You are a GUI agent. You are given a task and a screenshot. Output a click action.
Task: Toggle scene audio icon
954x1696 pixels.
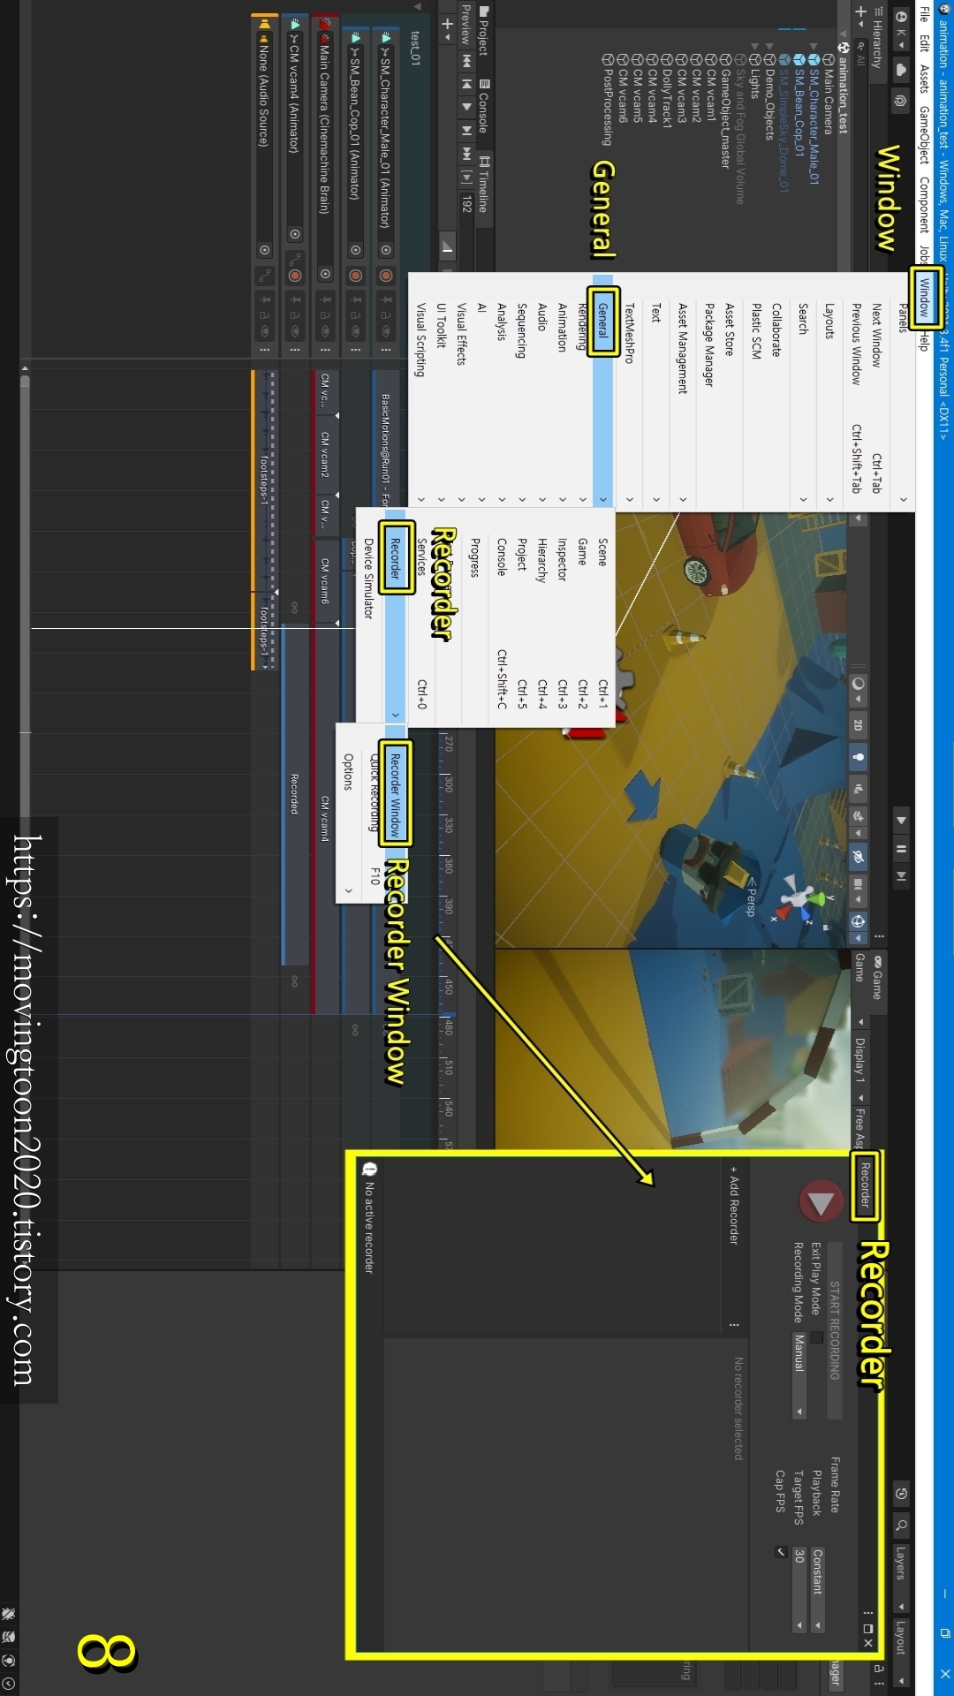pos(858,788)
